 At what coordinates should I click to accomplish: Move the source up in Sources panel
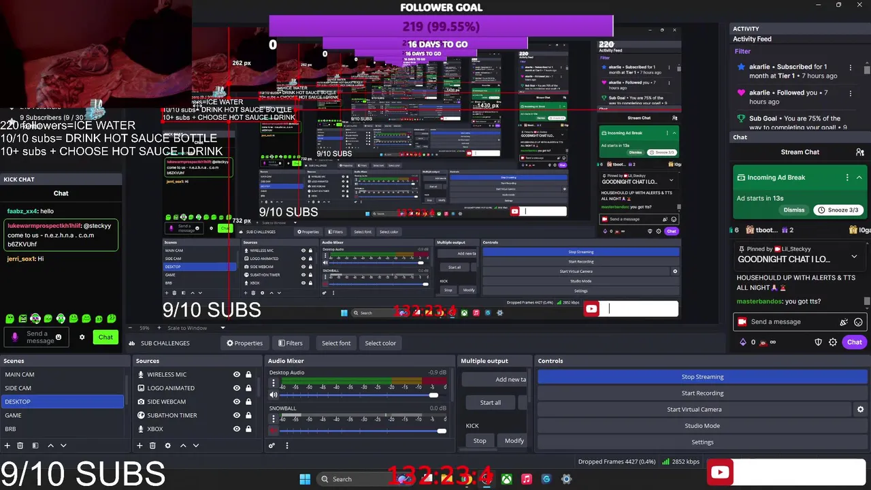point(183,446)
